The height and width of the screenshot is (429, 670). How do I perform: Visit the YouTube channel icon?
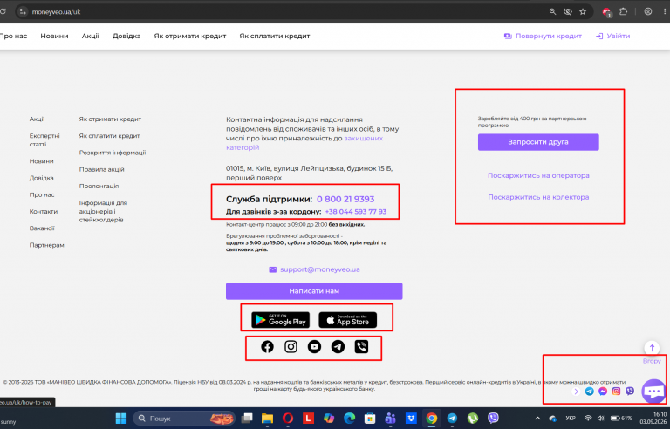[314, 346]
